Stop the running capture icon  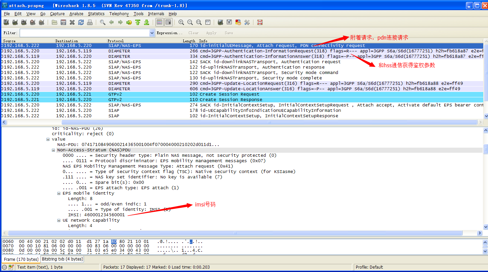(x=33, y=22)
